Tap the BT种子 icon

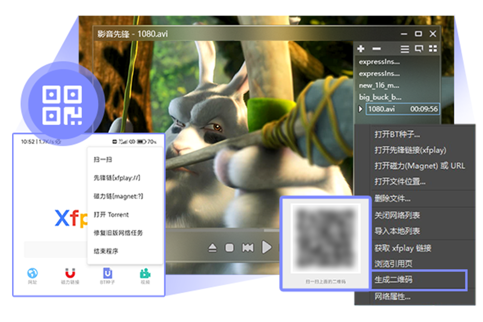107,273
